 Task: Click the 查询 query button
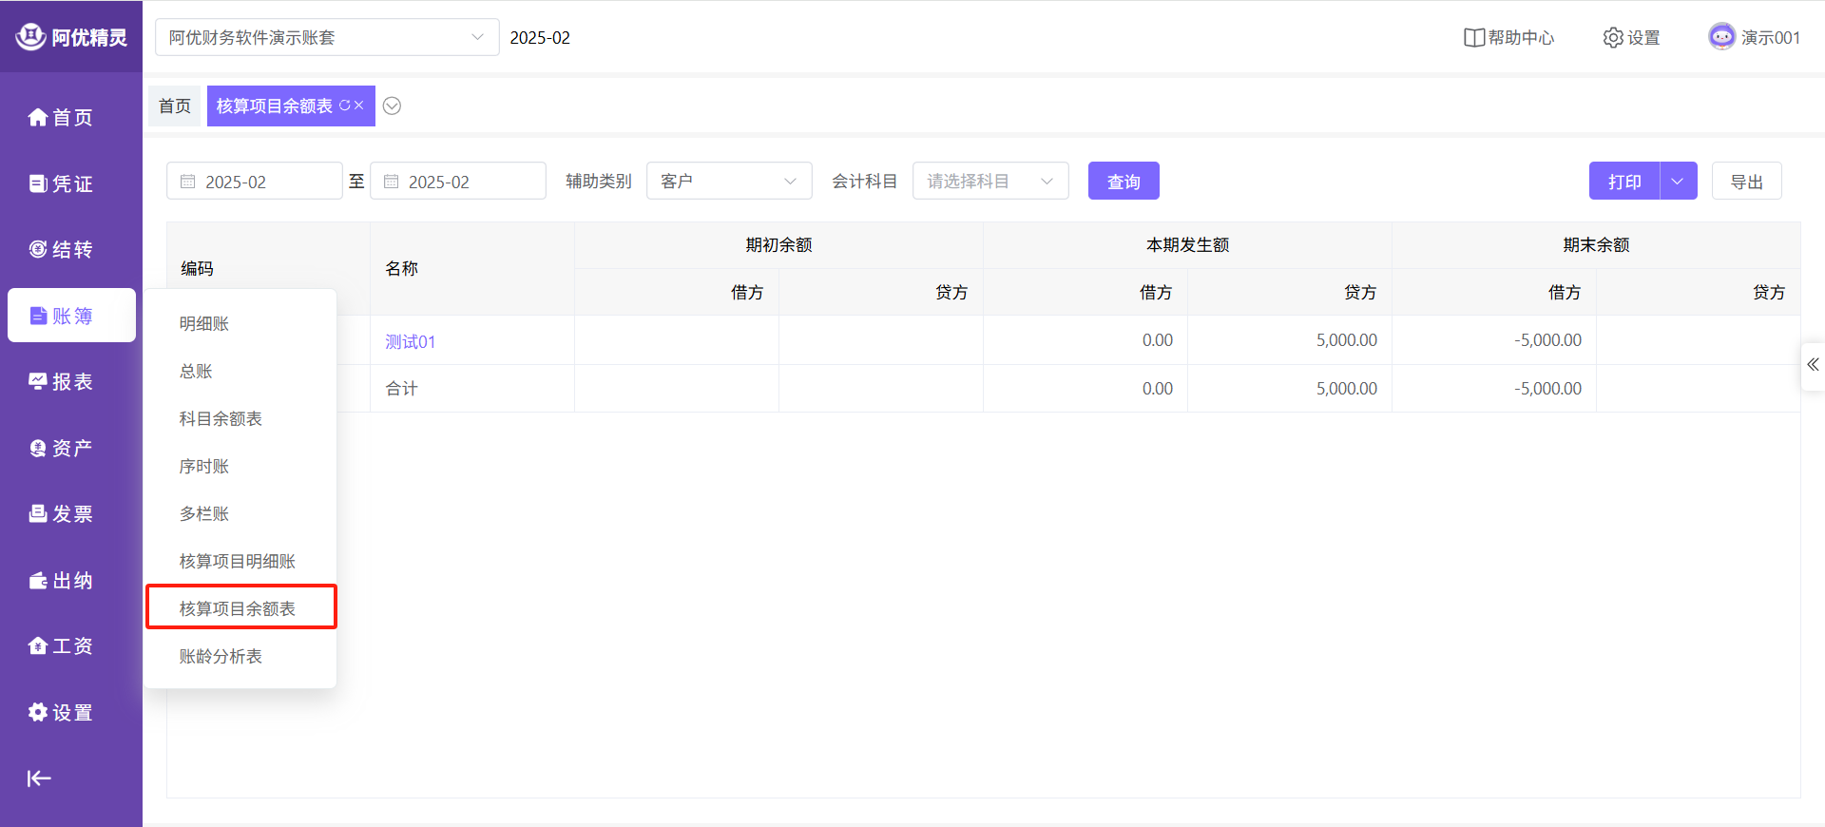(x=1123, y=181)
